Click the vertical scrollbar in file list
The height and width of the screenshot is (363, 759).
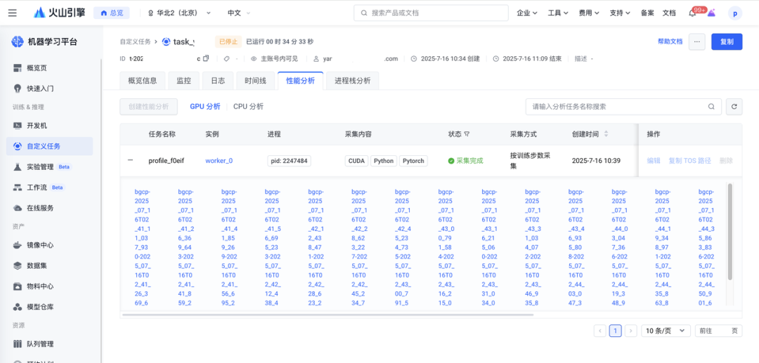(729, 232)
